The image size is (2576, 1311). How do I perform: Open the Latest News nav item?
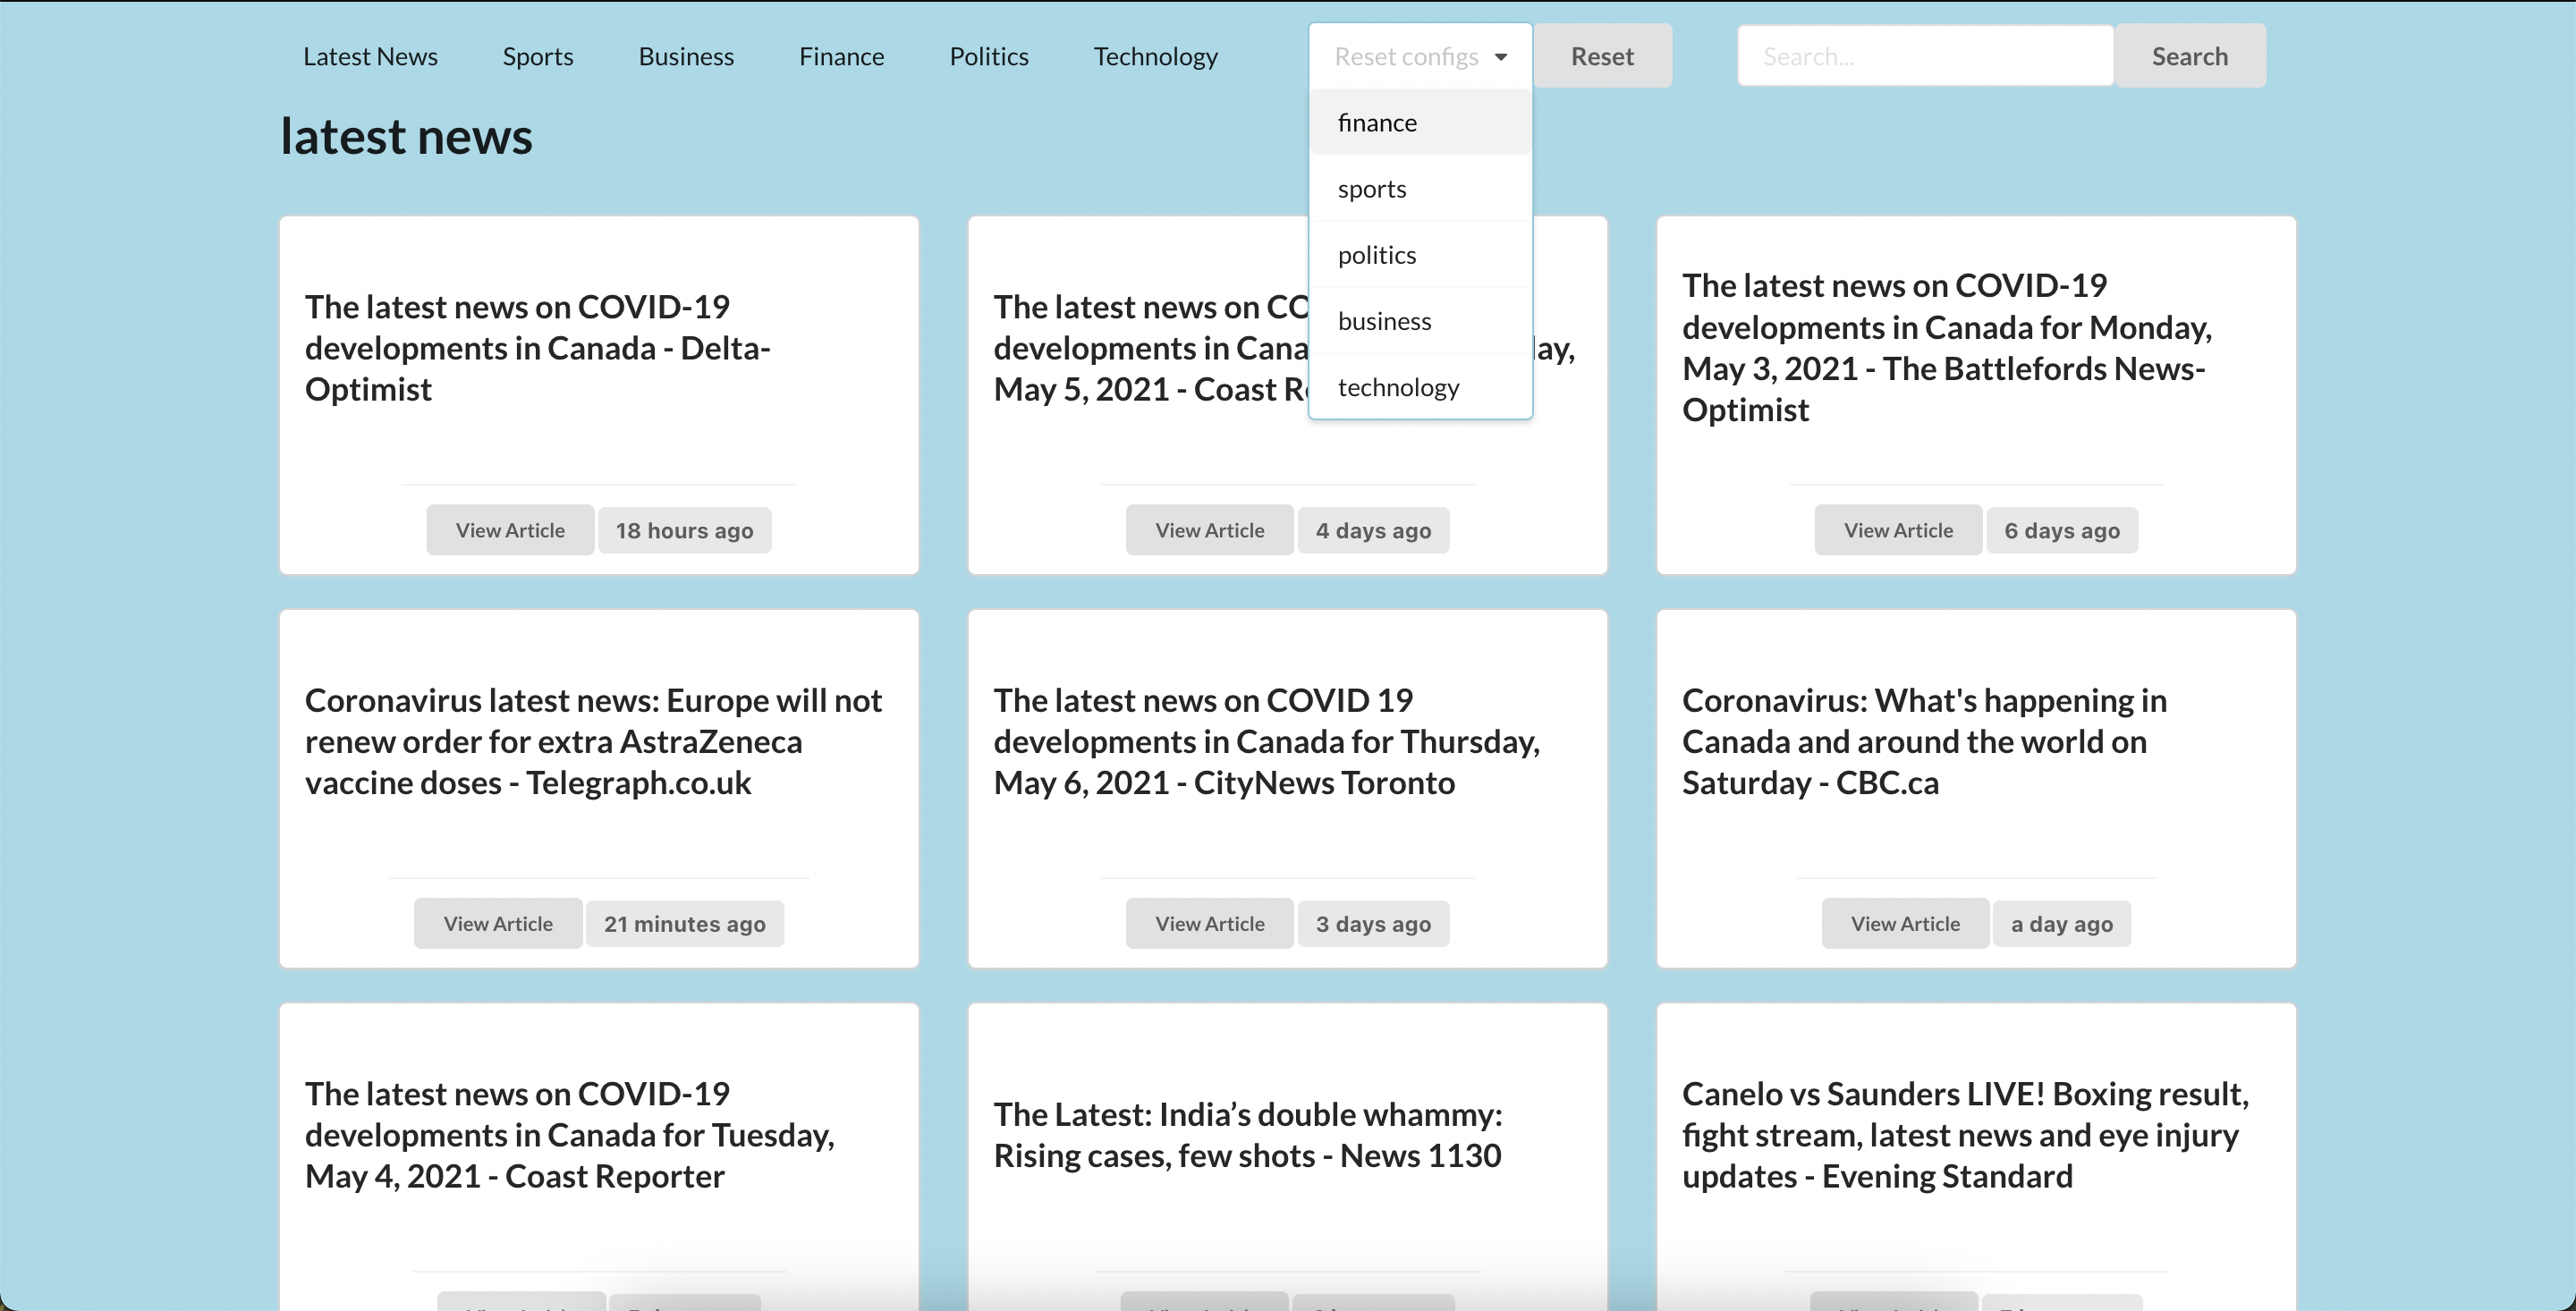(x=370, y=56)
